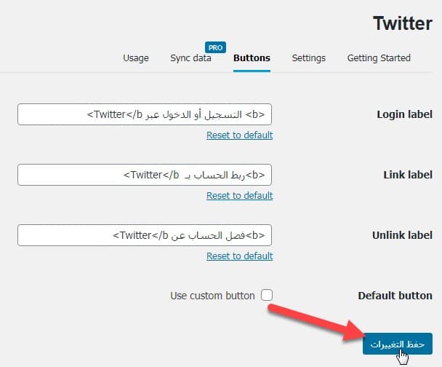442x367 pixels.
Task: Click inside the Link label input
Action: (145, 175)
